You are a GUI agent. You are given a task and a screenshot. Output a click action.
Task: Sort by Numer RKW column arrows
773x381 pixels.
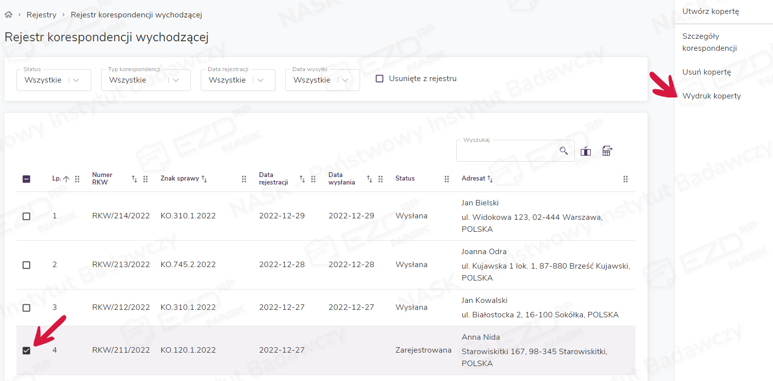click(x=134, y=179)
